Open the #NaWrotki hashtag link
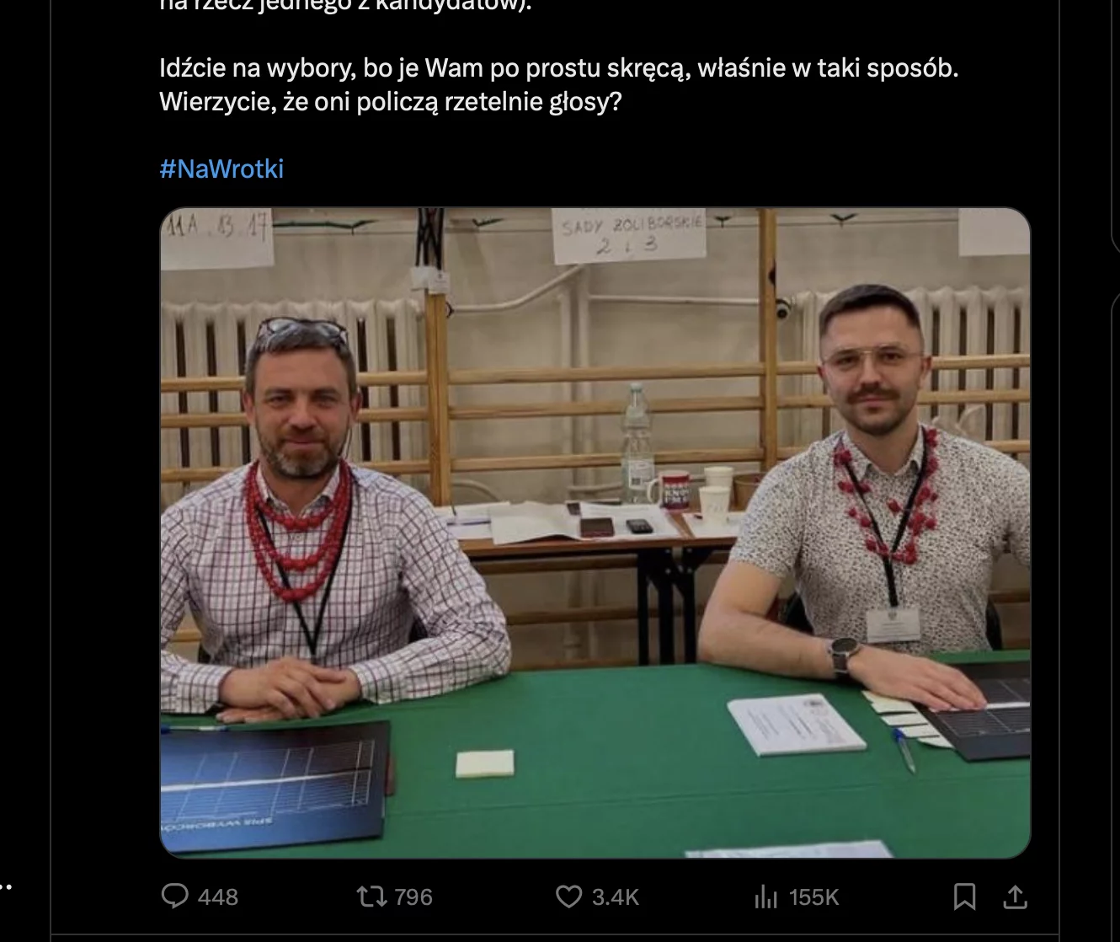This screenshot has height=942, width=1120. pyautogui.click(x=221, y=169)
